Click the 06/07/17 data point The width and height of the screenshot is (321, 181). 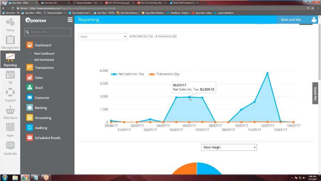pos(189,97)
